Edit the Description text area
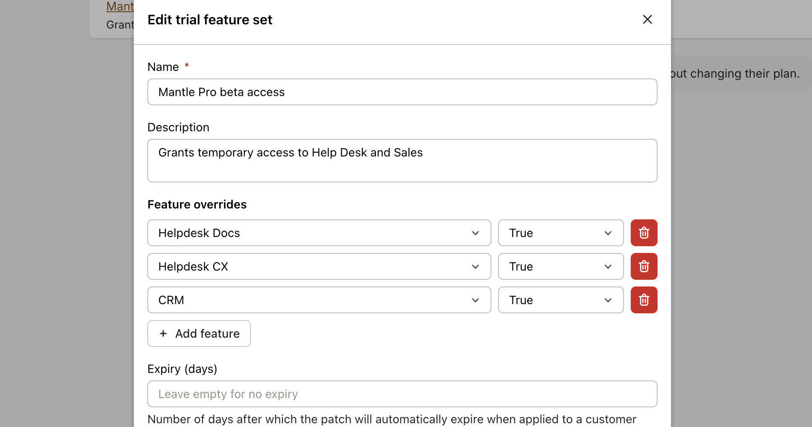The height and width of the screenshot is (427, 812). [402, 161]
